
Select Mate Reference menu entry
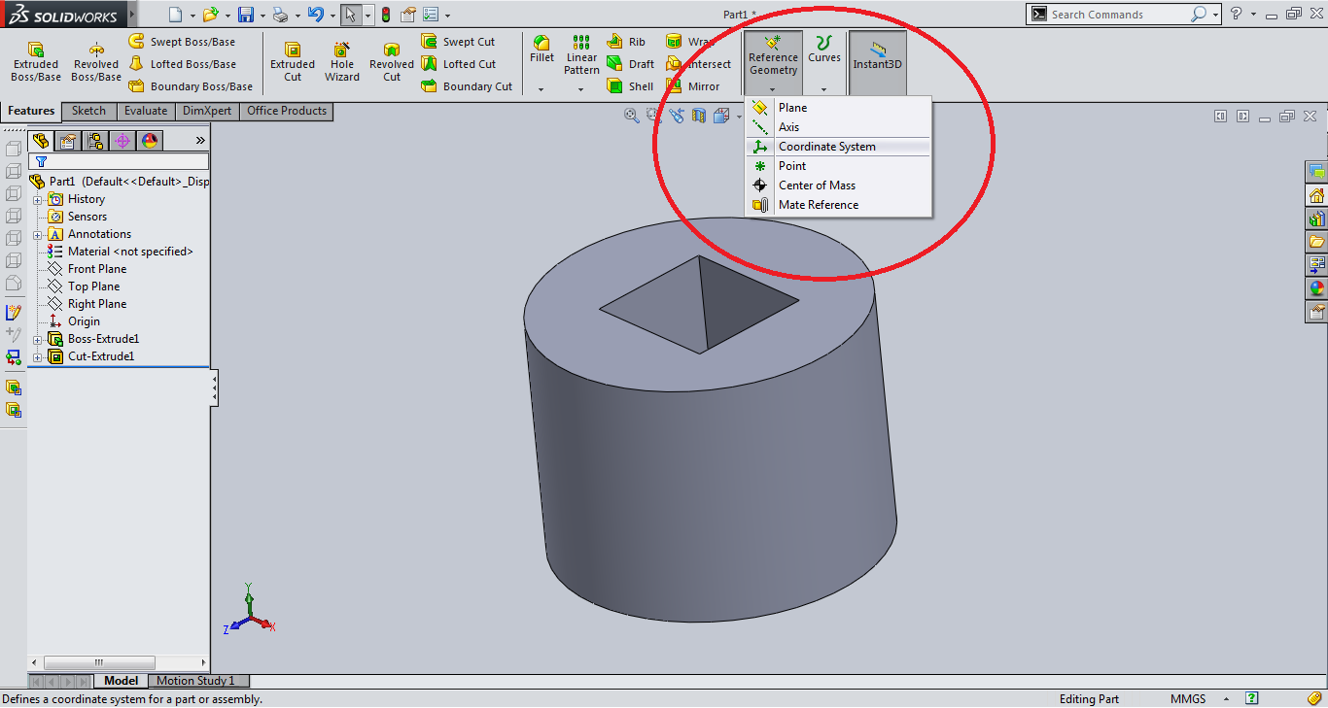[x=838, y=205]
